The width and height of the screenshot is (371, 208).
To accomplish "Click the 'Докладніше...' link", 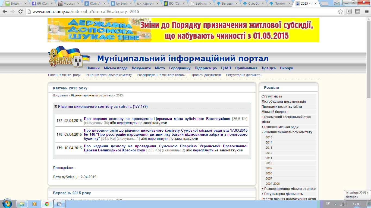I will click(64, 168).
